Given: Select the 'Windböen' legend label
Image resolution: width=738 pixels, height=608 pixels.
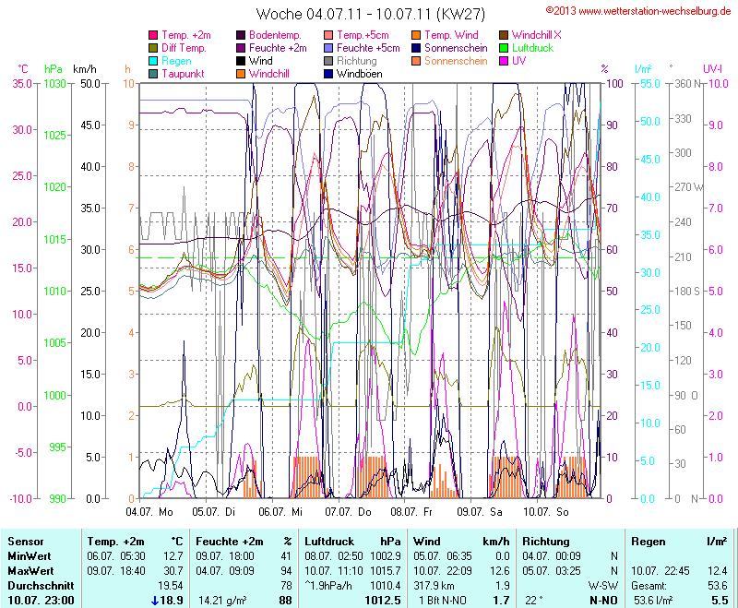Looking at the screenshot, I should coord(360,74).
